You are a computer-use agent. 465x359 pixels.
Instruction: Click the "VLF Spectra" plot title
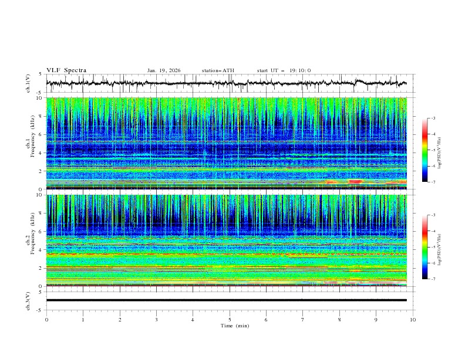click(66, 70)
